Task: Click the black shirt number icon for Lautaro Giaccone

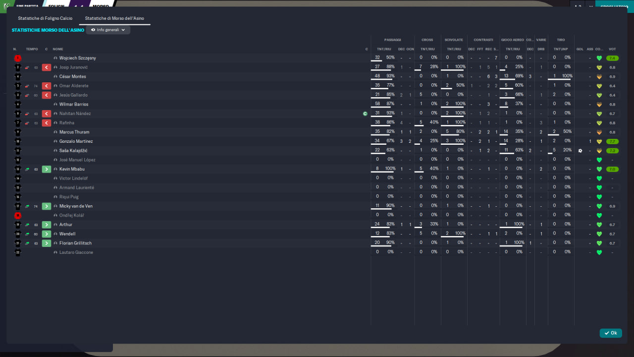Action: (18, 252)
